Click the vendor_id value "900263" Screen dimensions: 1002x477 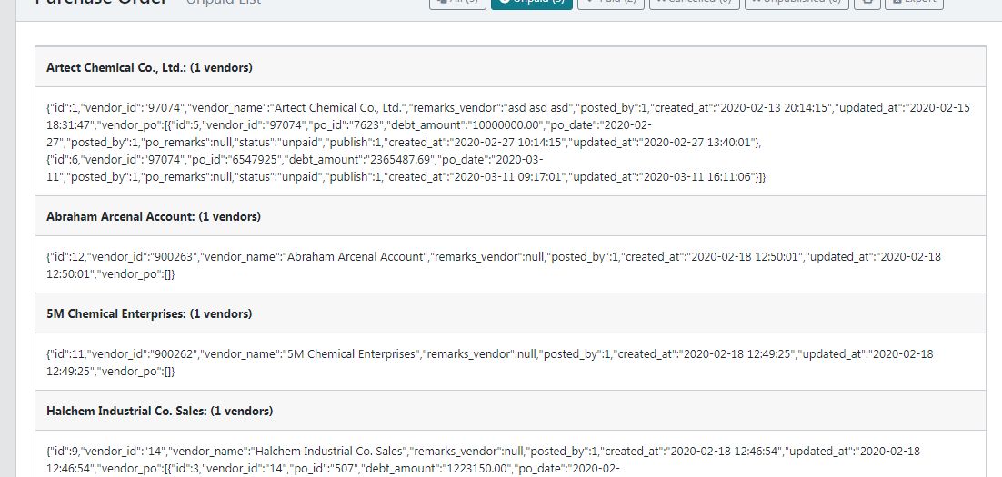click(174, 257)
